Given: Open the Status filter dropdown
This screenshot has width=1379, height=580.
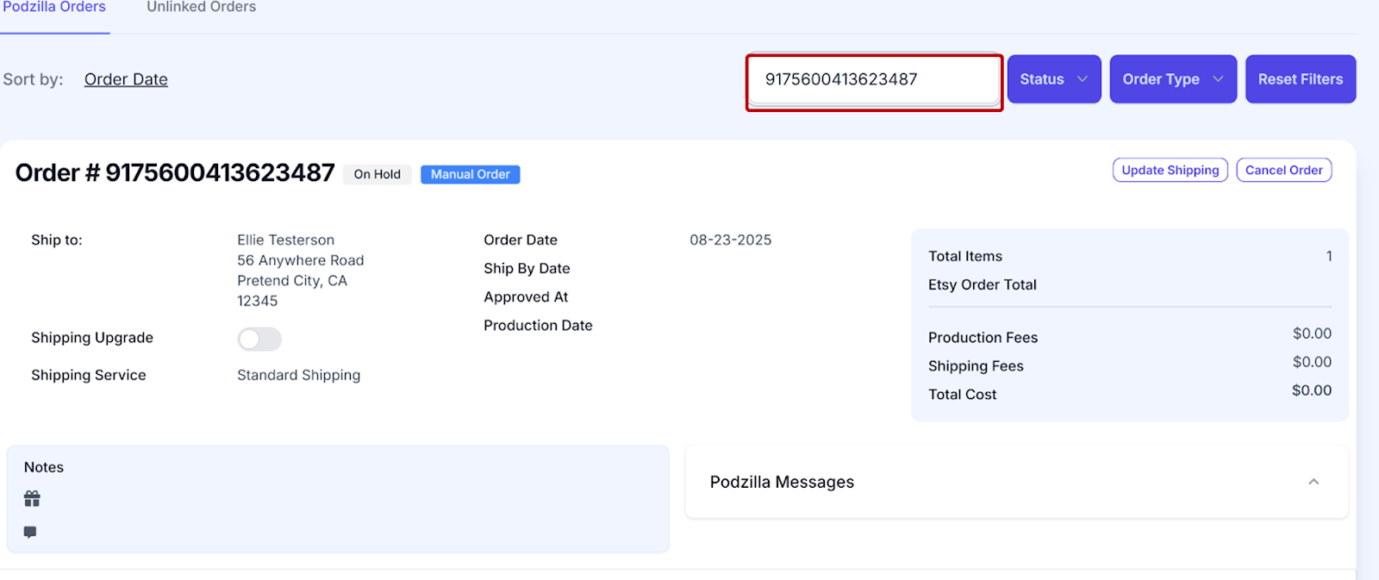Looking at the screenshot, I should (x=1053, y=79).
